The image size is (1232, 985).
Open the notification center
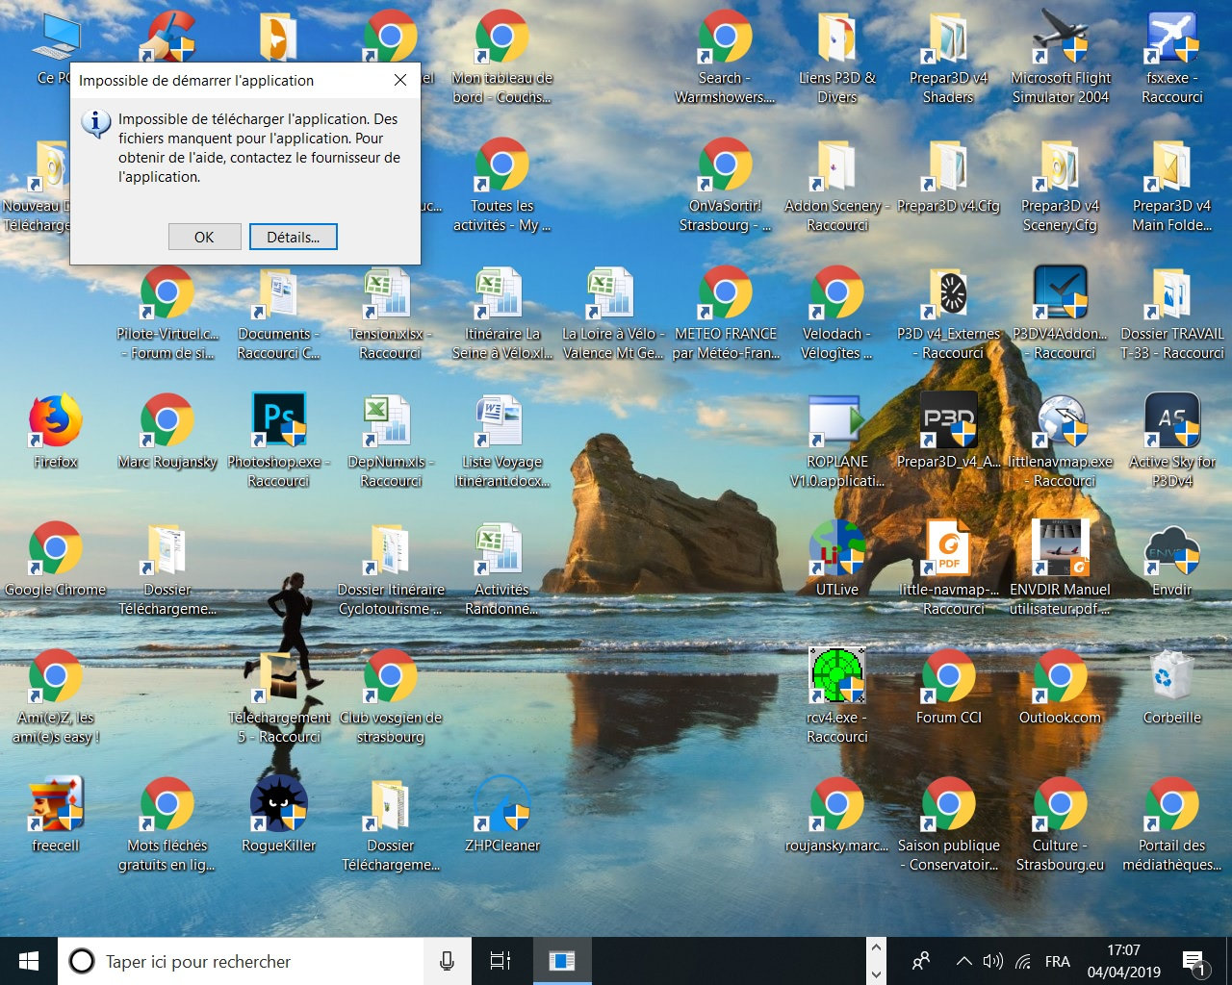1194,961
